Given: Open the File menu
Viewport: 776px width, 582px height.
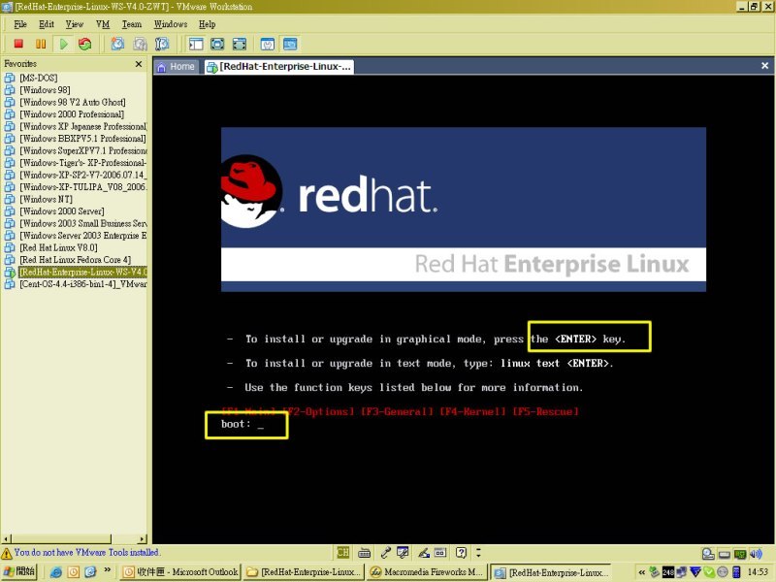Looking at the screenshot, I should coord(20,24).
